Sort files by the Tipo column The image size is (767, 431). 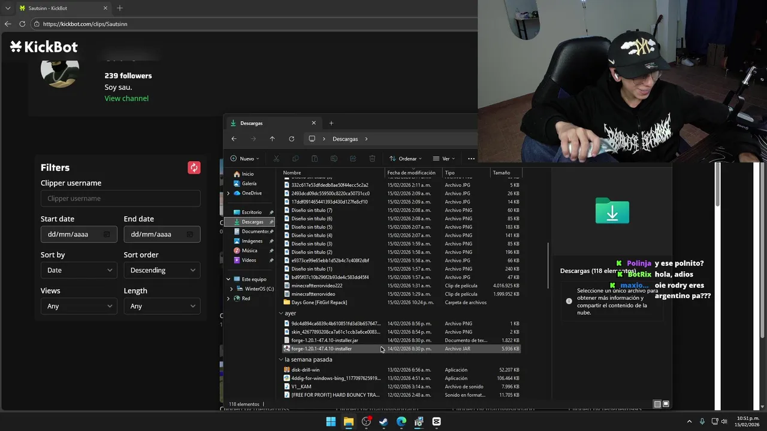[x=466, y=173]
